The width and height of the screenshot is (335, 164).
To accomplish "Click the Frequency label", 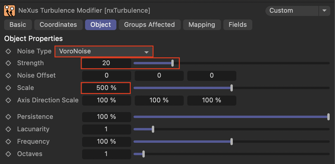I will pos(33,142).
